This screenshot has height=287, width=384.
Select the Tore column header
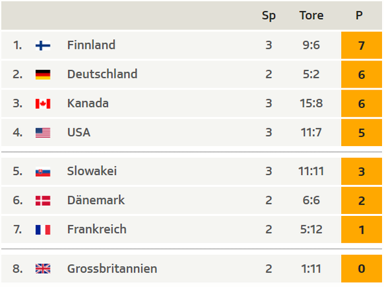[x=311, y=15]
